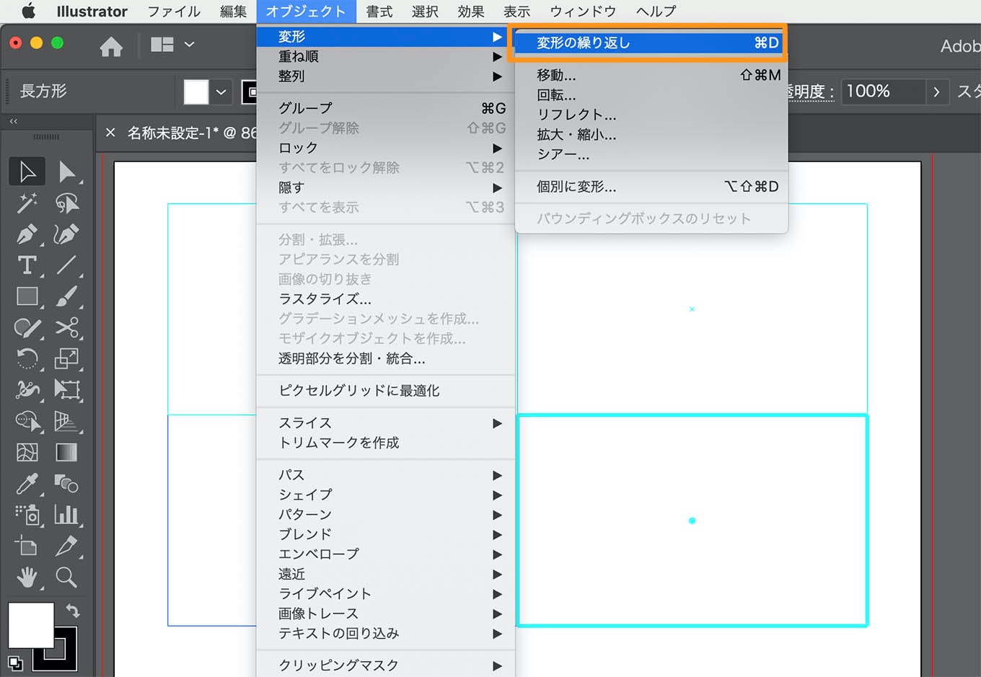Viewport: 981px width, 677px height.
Task: Select the Warp tool
Action: (27, 390)
